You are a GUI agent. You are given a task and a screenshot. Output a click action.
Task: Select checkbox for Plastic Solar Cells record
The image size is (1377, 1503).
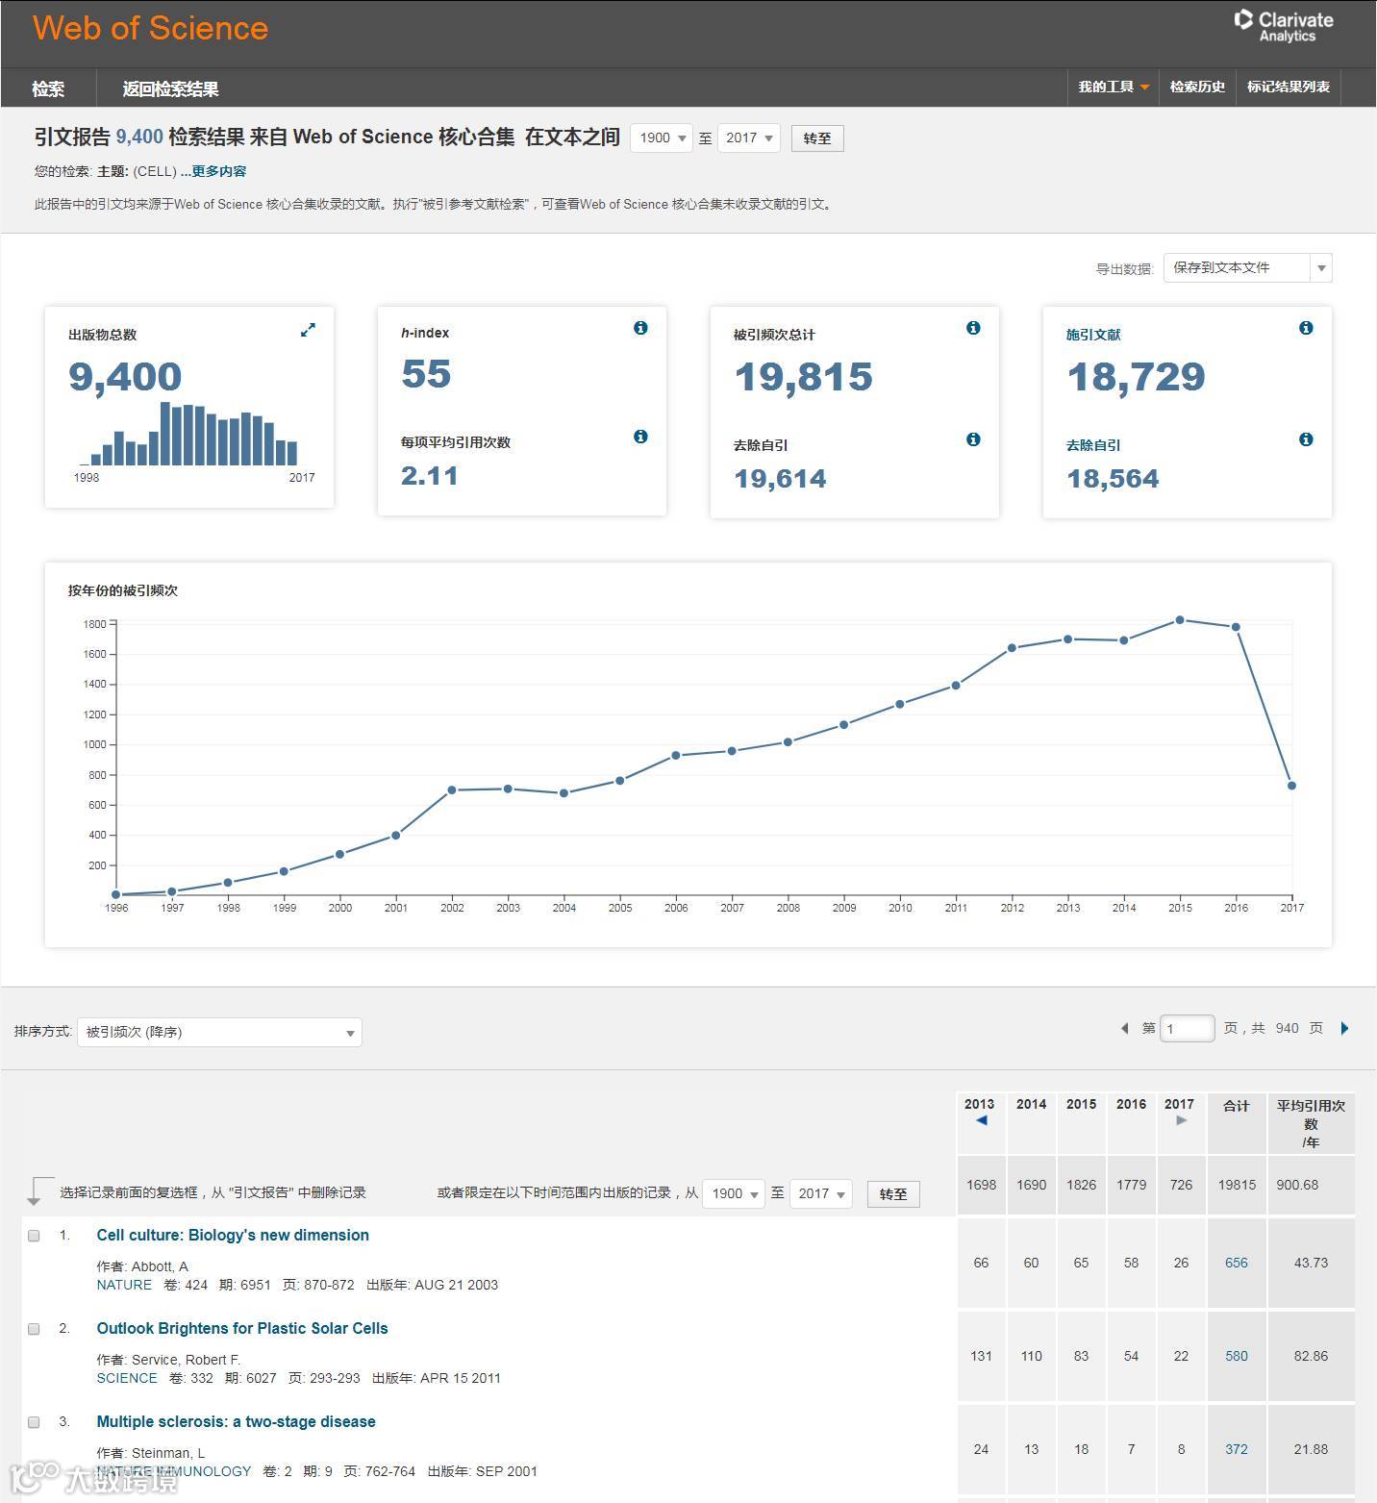(x=34, y=1329)
